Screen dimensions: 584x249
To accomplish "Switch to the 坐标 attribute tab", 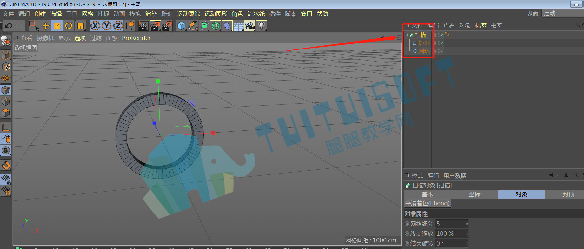I will click(x=474, y=194).
